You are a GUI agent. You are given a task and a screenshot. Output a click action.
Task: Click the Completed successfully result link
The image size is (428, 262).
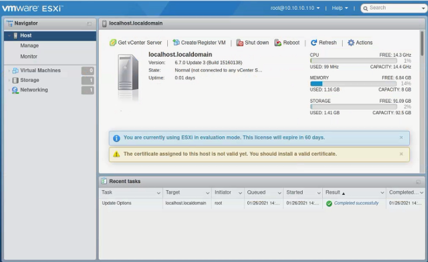pos(356,203)
